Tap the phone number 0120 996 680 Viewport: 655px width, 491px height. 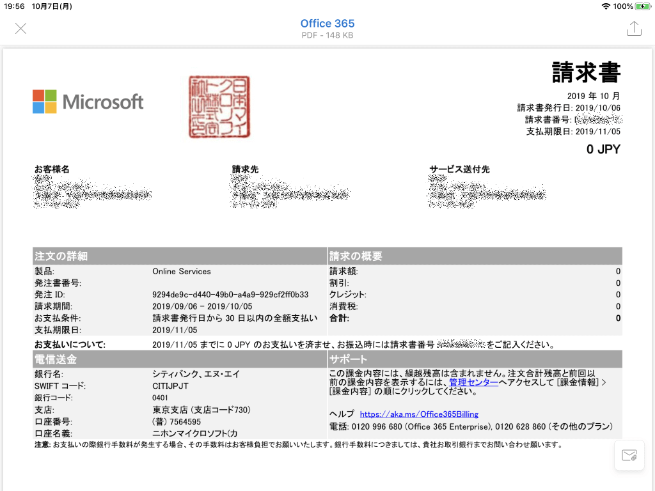click(376, 426)
